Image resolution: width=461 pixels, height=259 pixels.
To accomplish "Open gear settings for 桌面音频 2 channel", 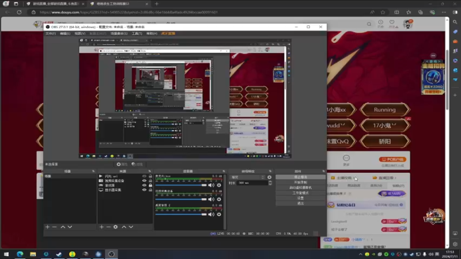I will click(x=219, y=214).
